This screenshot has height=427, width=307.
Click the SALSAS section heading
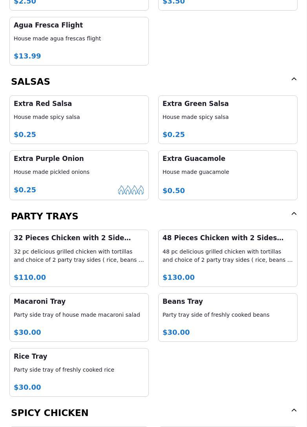31,82
